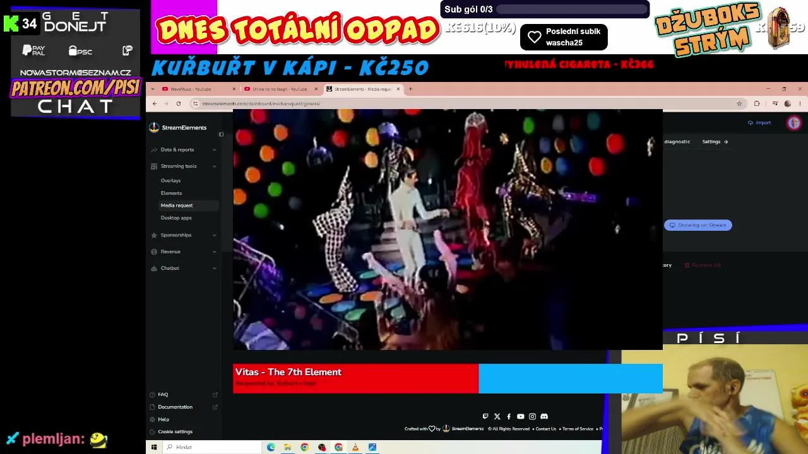Open the browser tab search dropdown

(x=152, y=89)
